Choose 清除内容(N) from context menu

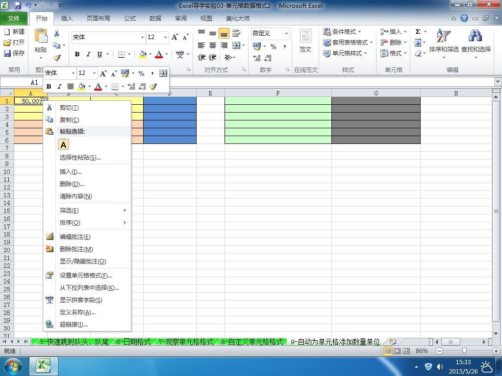click(87, 196)
